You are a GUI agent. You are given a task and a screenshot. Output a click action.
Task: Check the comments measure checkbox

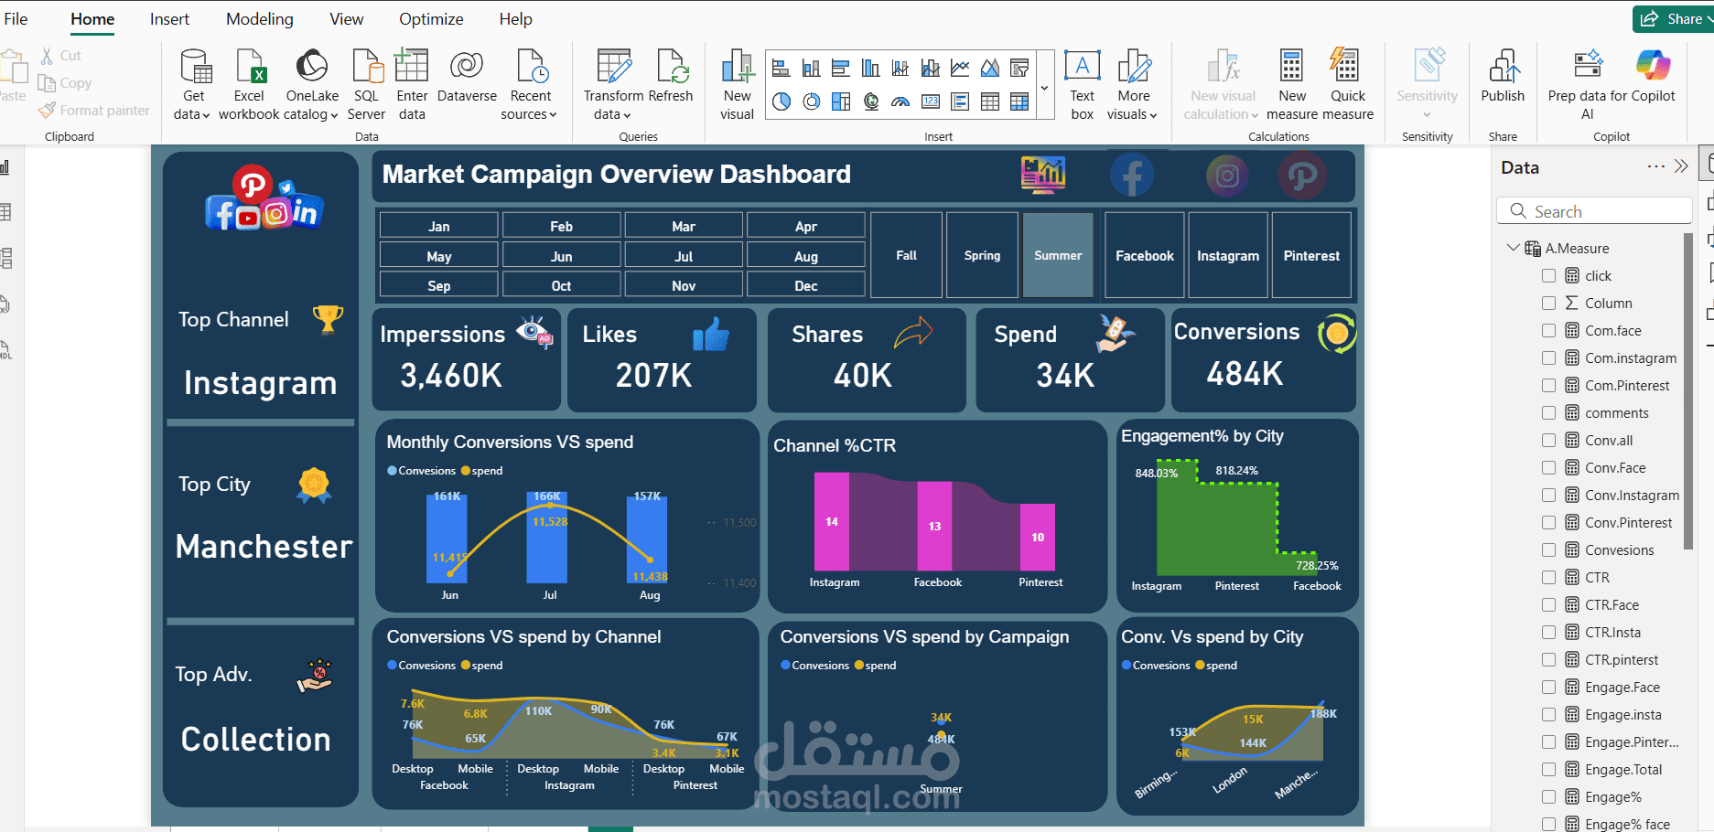tap(1548, 412)
